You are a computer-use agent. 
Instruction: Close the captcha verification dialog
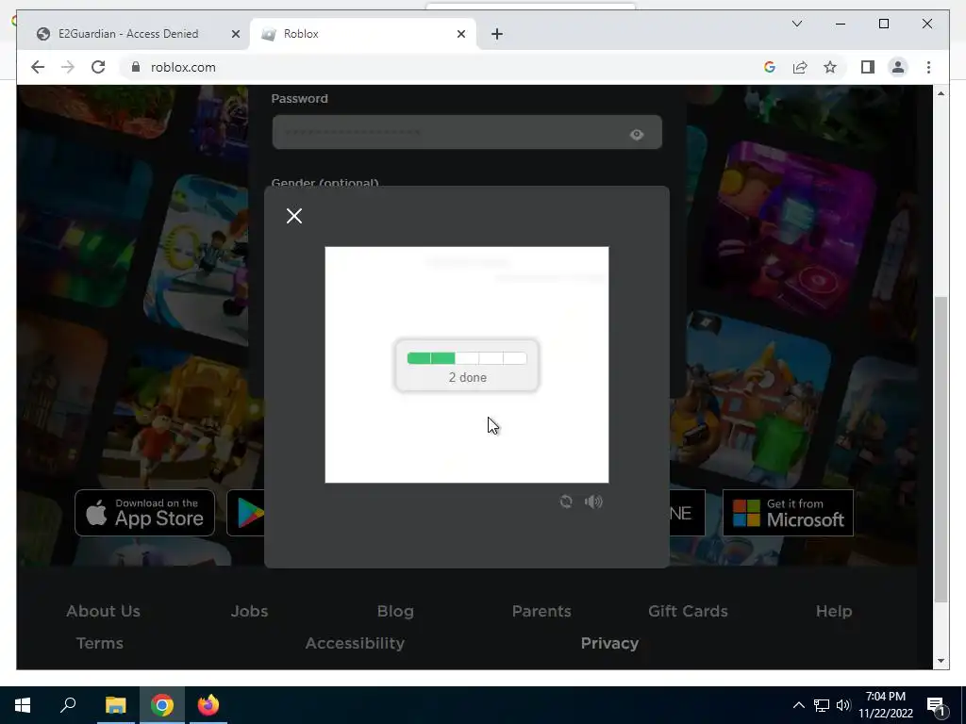click(294, 216)
